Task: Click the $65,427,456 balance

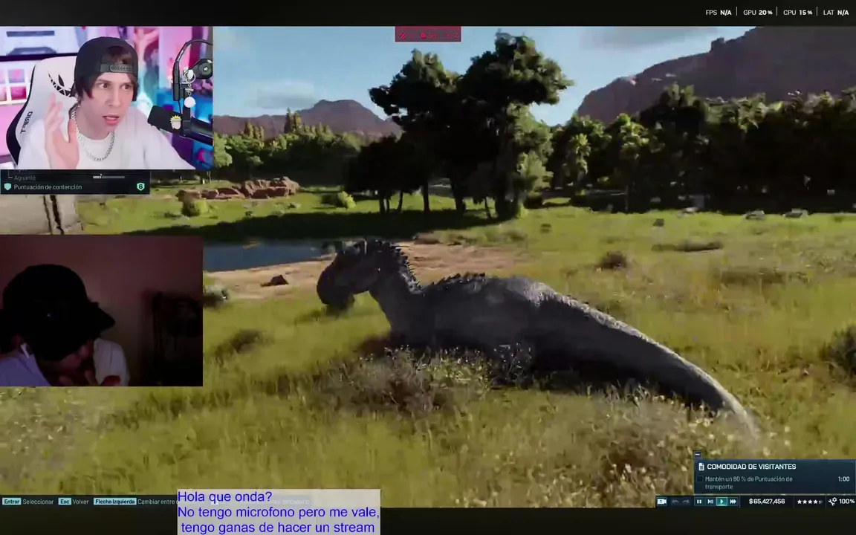Action: [767, 501]
